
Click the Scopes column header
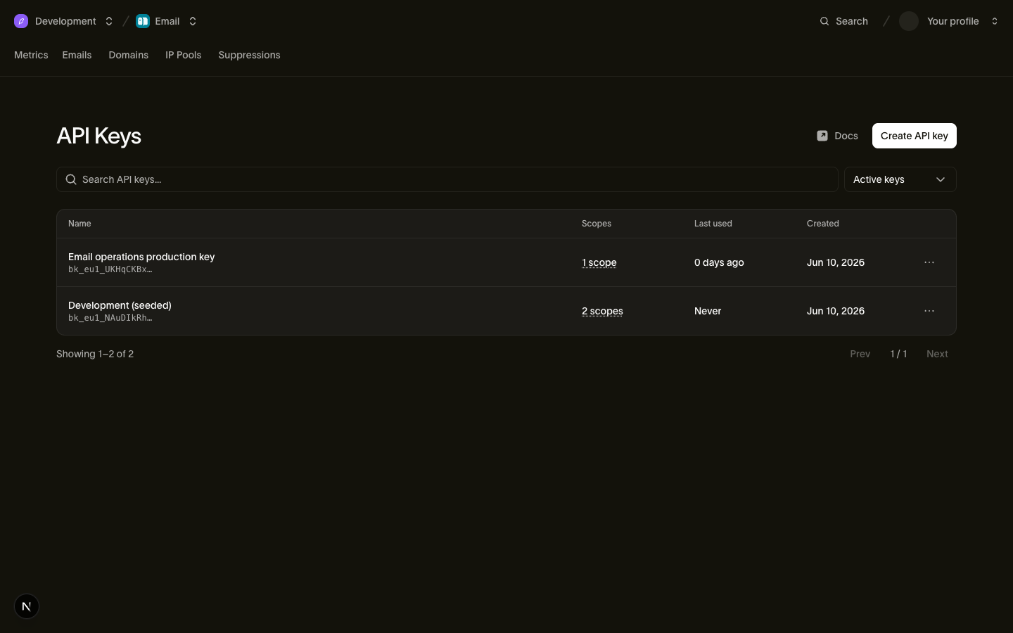click(597, 224)
